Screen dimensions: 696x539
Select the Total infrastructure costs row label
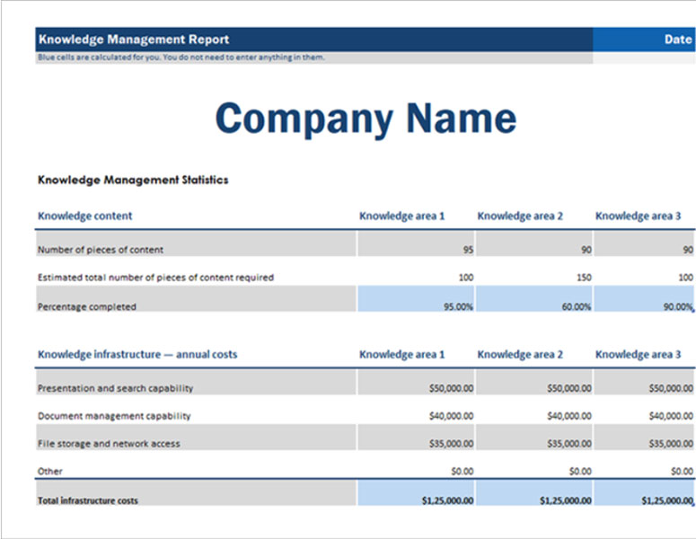tap(88, 500)
